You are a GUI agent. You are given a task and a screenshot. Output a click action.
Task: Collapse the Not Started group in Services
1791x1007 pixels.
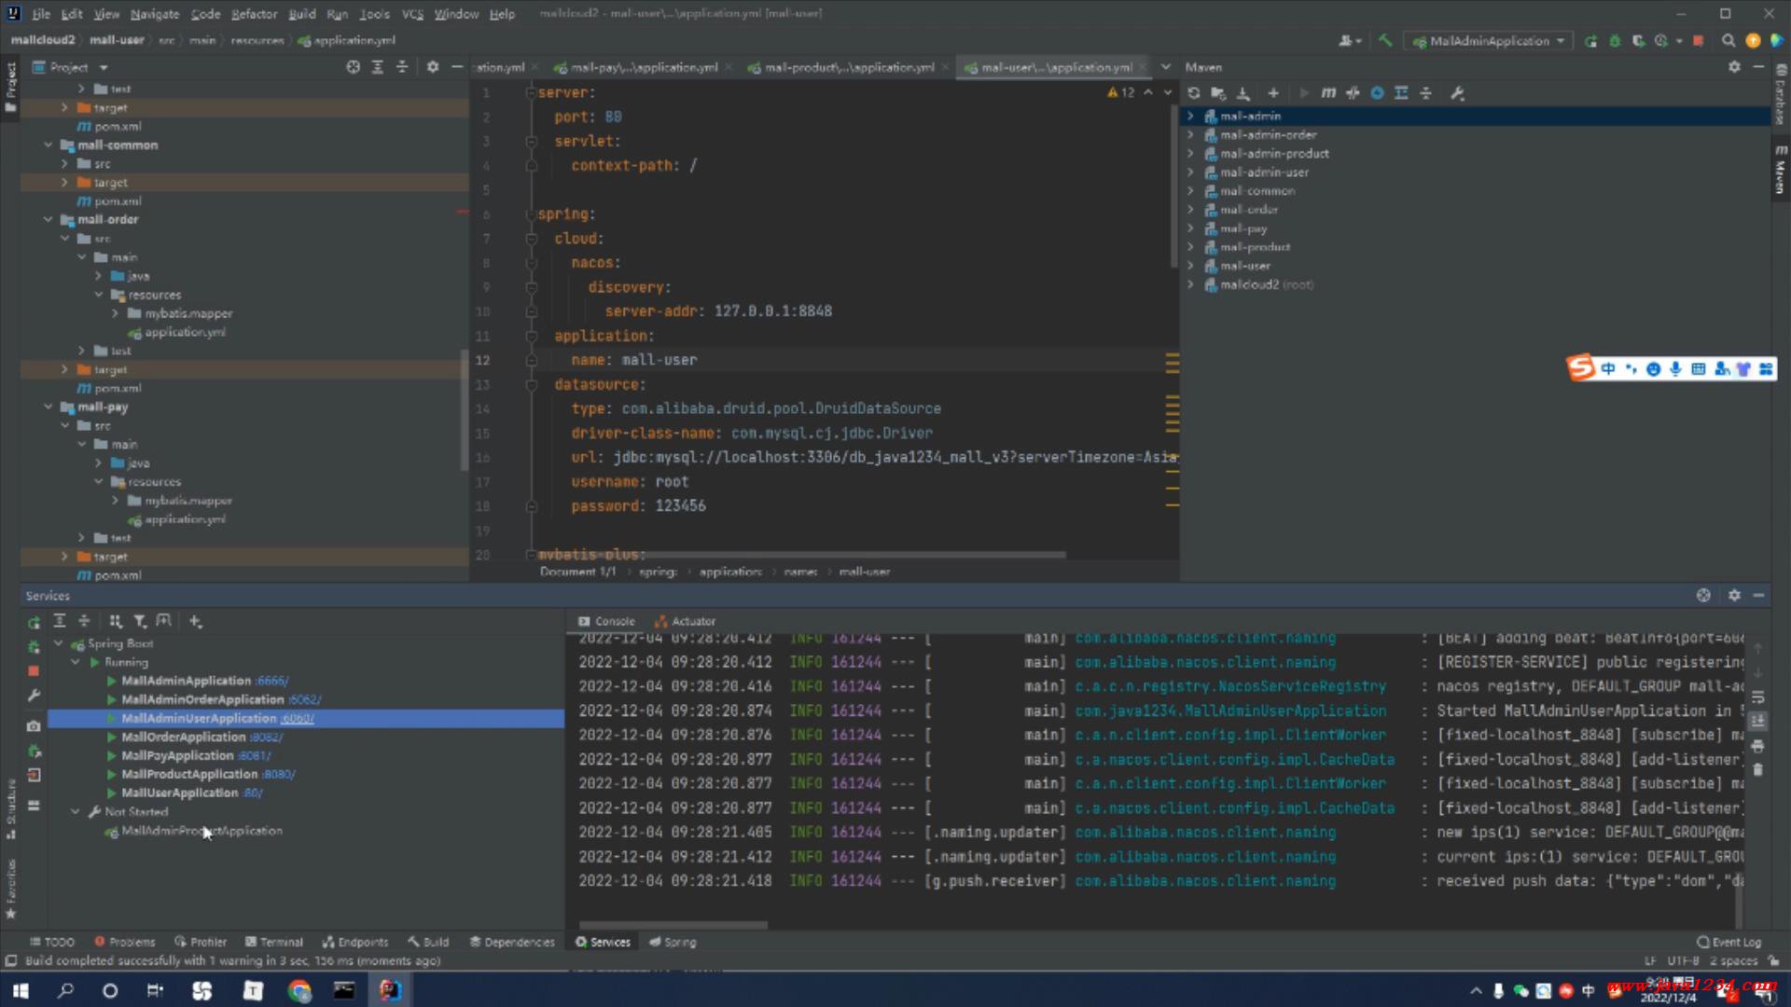pyautogui.click(x=76, y=812)
